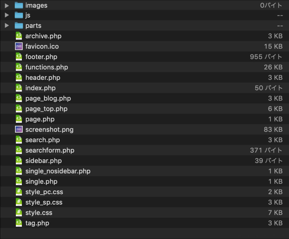Screen dimensions: 289x239
Task: Select the searchform.php file name
Action: pos(50,150)
